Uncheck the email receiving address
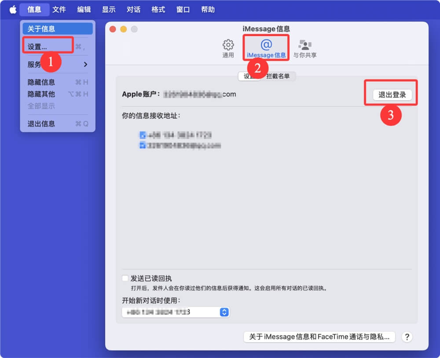The width and height of the screenshot is (440, 358). (142, 145)
